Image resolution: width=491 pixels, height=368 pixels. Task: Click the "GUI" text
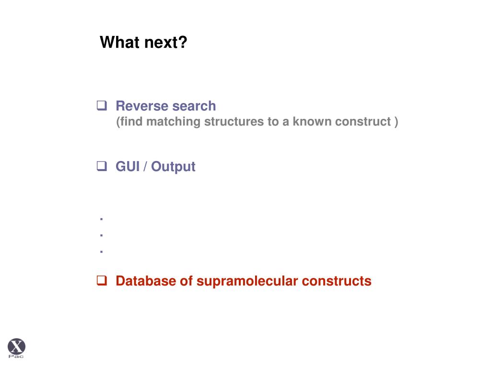pos(128,167)
